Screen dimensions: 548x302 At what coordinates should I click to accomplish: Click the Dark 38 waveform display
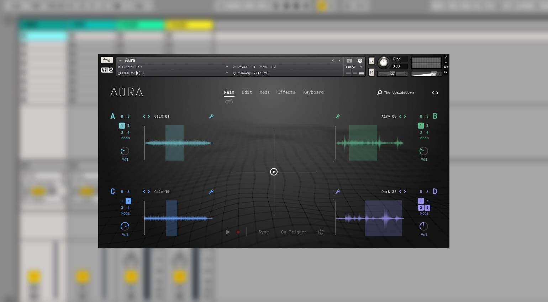tap(370, 218)
